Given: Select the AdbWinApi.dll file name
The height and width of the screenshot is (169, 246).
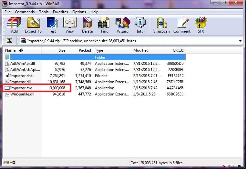Looking at the screenshot, I should (x=23, y=64).
